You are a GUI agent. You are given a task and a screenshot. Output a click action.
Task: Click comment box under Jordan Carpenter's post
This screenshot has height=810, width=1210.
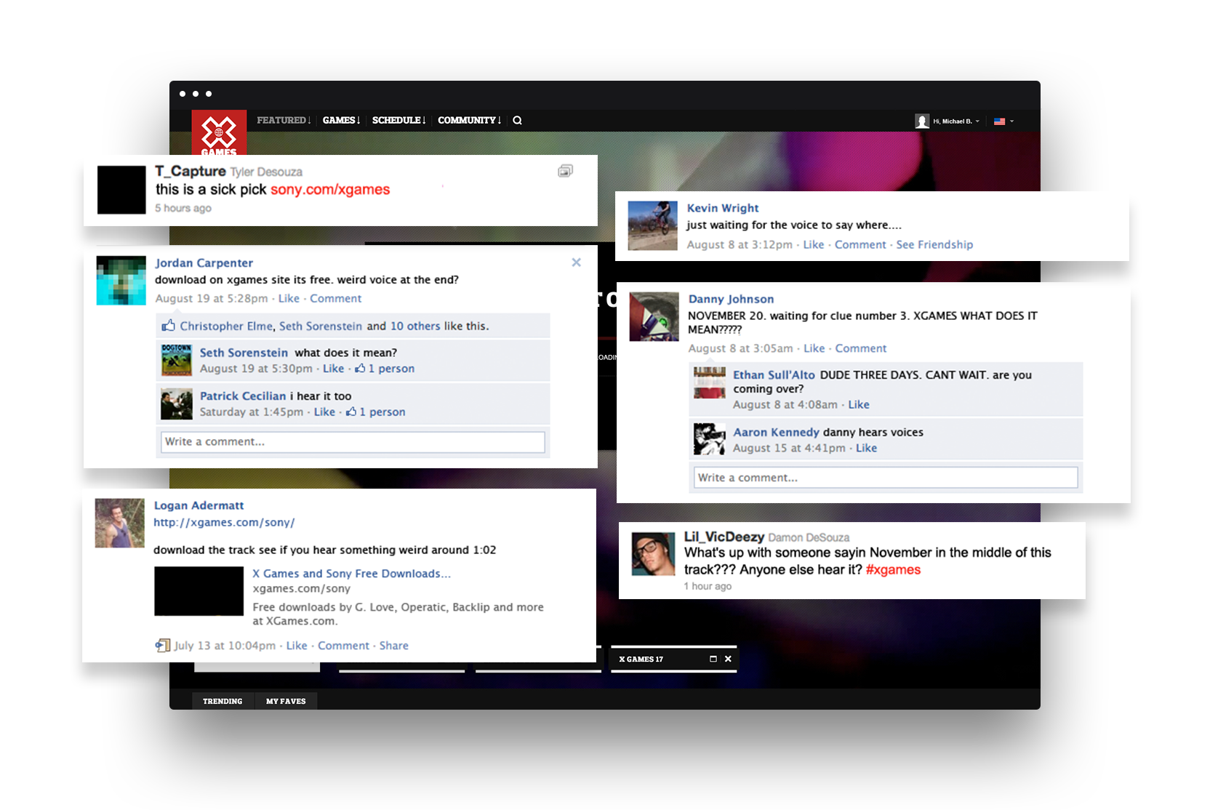[x=353, y=442]
